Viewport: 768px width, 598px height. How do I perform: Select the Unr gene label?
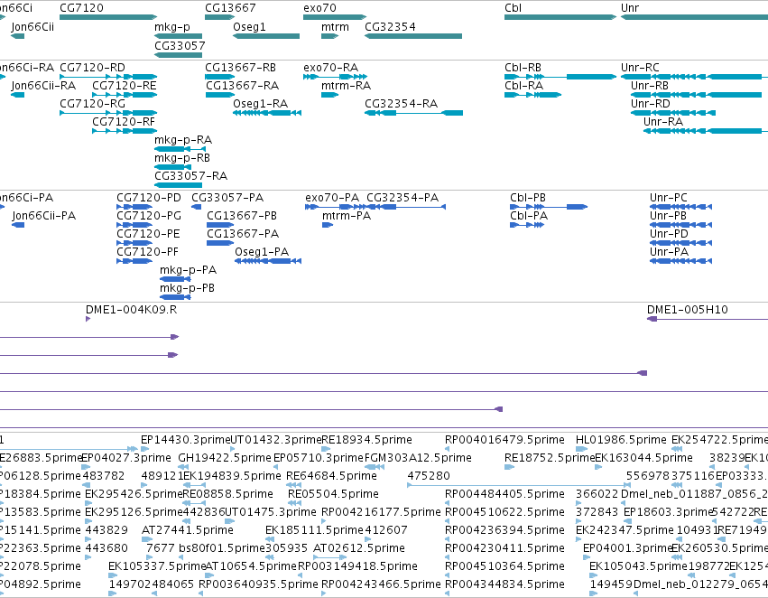click(x=629, y=8)
